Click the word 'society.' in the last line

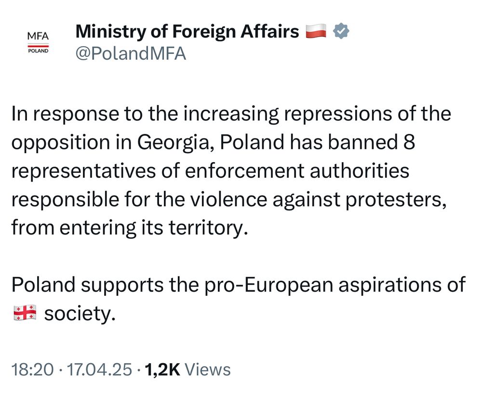(80, 314)
